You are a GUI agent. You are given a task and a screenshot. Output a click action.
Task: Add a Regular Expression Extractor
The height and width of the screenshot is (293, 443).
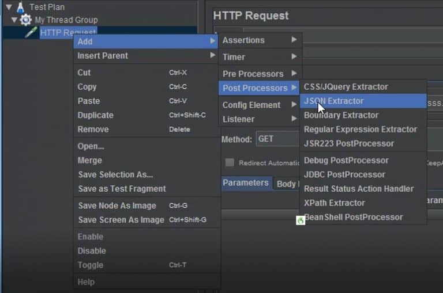pos(363,129)
